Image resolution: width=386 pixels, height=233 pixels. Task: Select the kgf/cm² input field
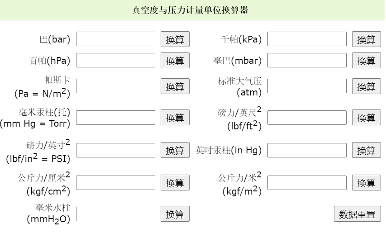pyautogui.click(x=115, y=182)
